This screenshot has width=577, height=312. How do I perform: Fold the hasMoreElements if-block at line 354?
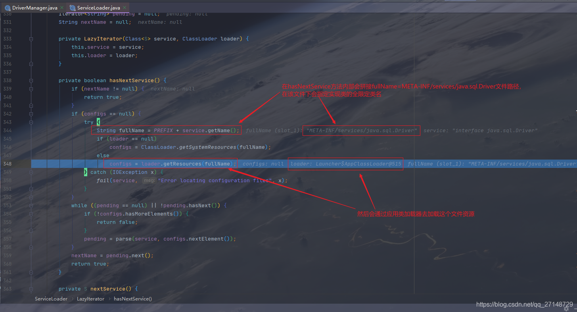coord(31,214)
